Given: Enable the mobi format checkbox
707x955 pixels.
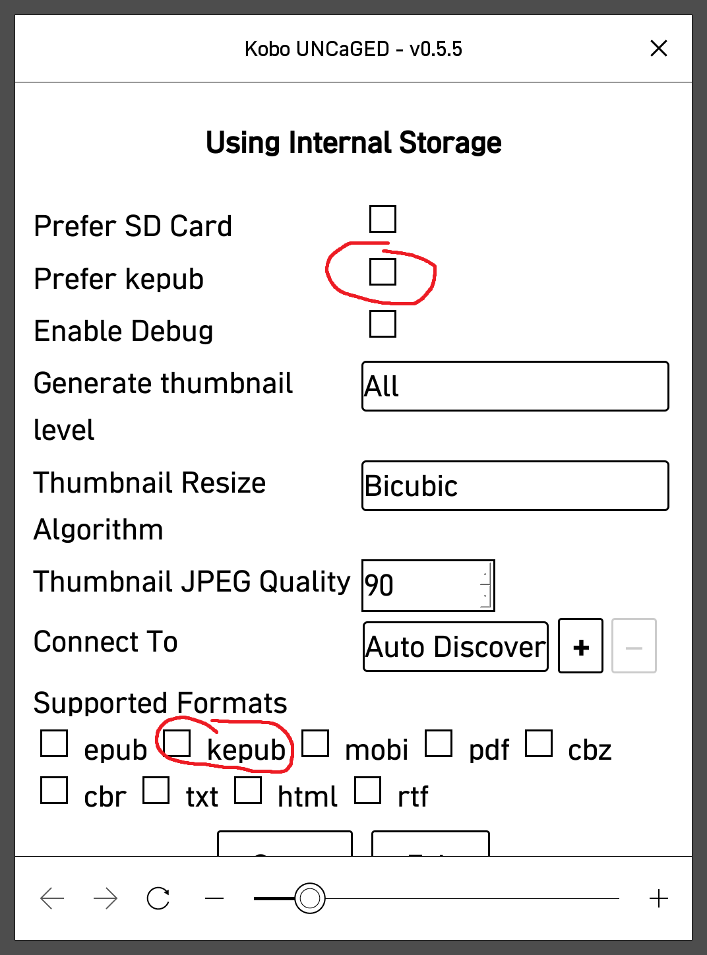Looking at the screenshot, I should pos(315,743).
